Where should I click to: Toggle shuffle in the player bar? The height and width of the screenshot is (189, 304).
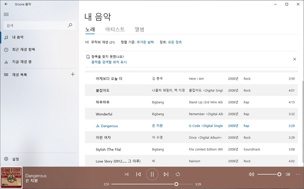[x=127, y=174]
